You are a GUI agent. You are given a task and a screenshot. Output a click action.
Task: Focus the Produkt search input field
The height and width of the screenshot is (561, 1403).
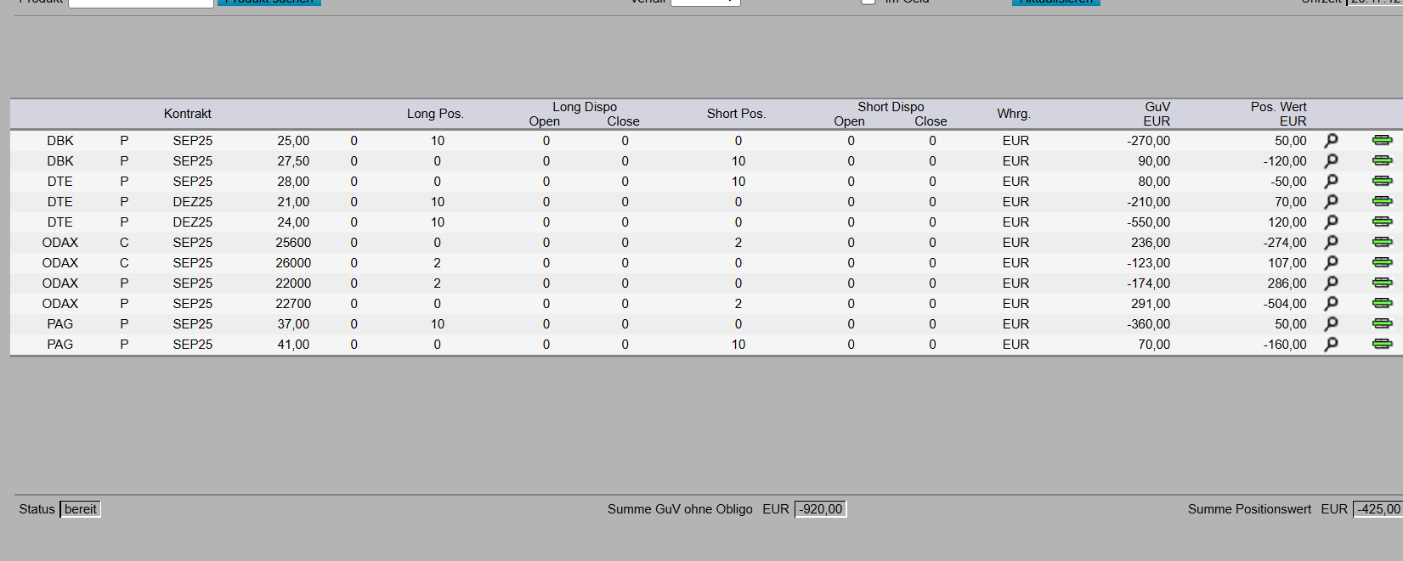click(x=140, y=3)
